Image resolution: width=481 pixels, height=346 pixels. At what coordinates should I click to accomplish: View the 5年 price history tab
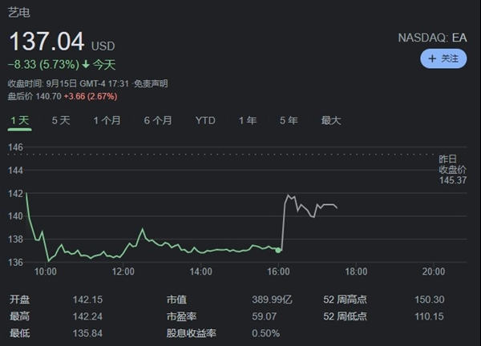click(289, 121)
